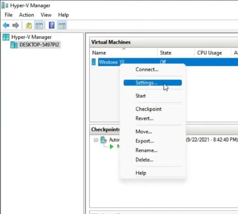Click the green Now arrow under checkpoint
The width and height of the screenshot is (238, 214).
point(112,147)
